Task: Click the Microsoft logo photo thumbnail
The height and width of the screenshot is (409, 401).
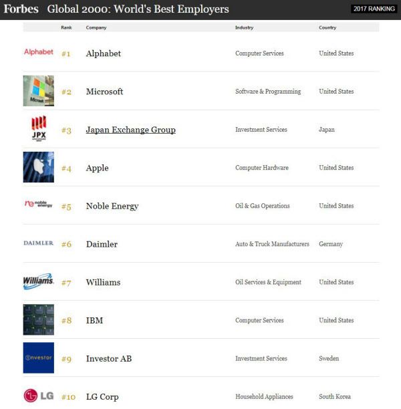Action: [39, 91]
